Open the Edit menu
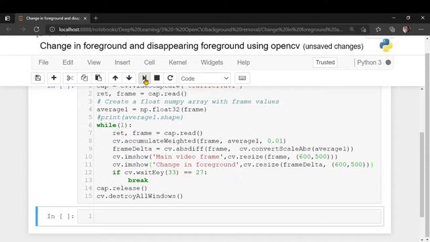The image size is (430, 242). (x=68, y=63)
